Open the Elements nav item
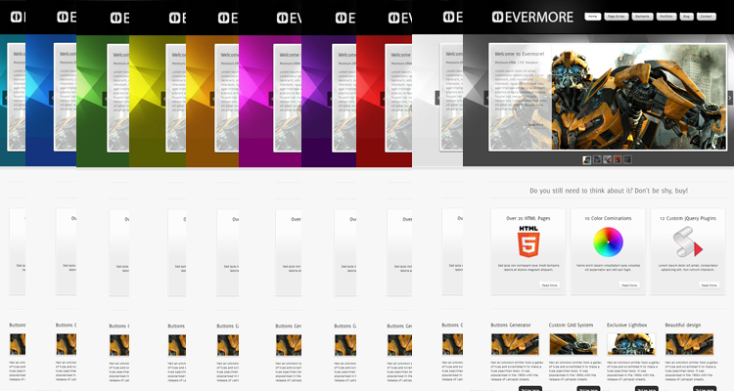The height and width of the screenshot is (391, 734). click(x=642, y=17)
